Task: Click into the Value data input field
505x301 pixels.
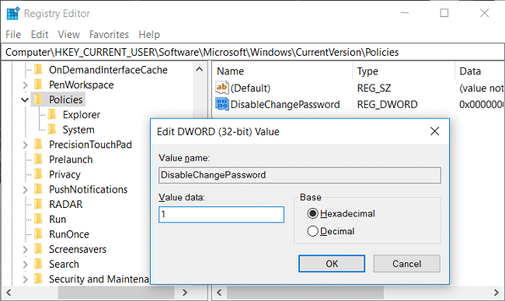Action: 221,214
